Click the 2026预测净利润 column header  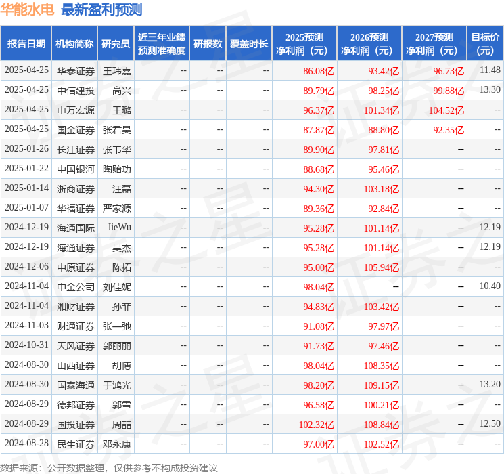point(369,43)
